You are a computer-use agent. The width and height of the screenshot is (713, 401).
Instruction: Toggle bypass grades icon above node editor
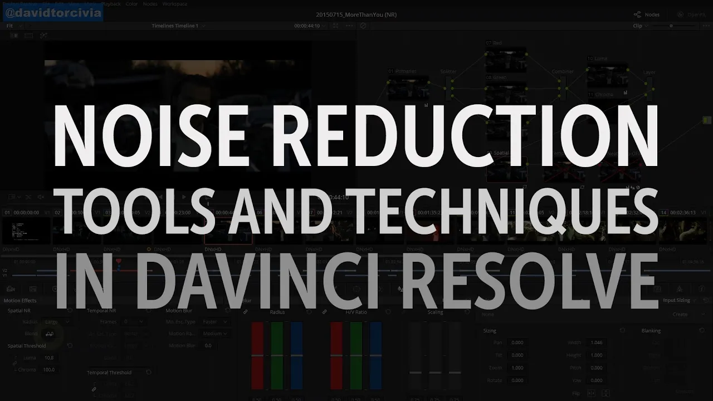[x=363, y=26]
